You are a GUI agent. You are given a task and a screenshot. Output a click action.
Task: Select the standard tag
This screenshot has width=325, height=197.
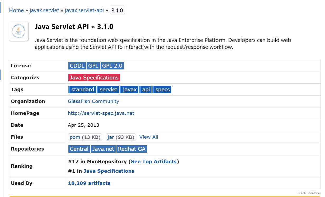pos(82,90)
